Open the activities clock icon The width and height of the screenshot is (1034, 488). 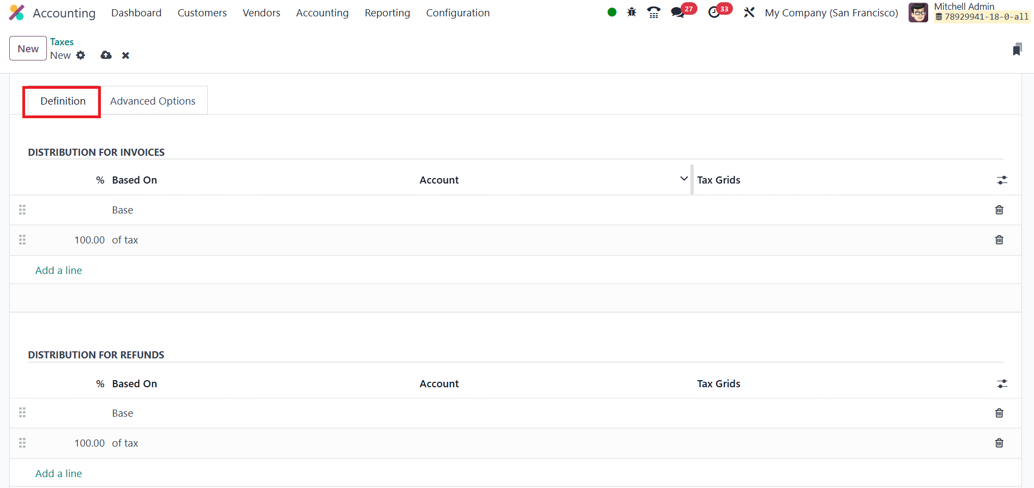714,12
